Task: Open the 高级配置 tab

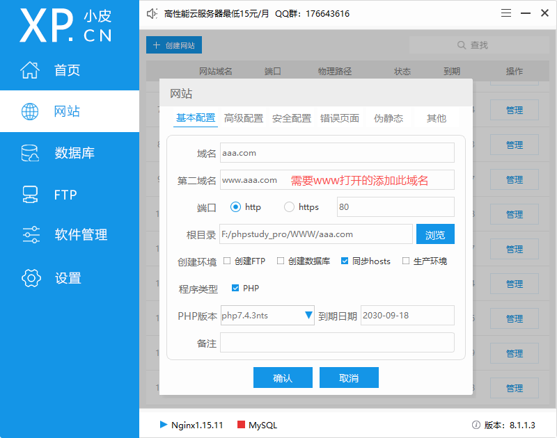Action: pos(243,118)
